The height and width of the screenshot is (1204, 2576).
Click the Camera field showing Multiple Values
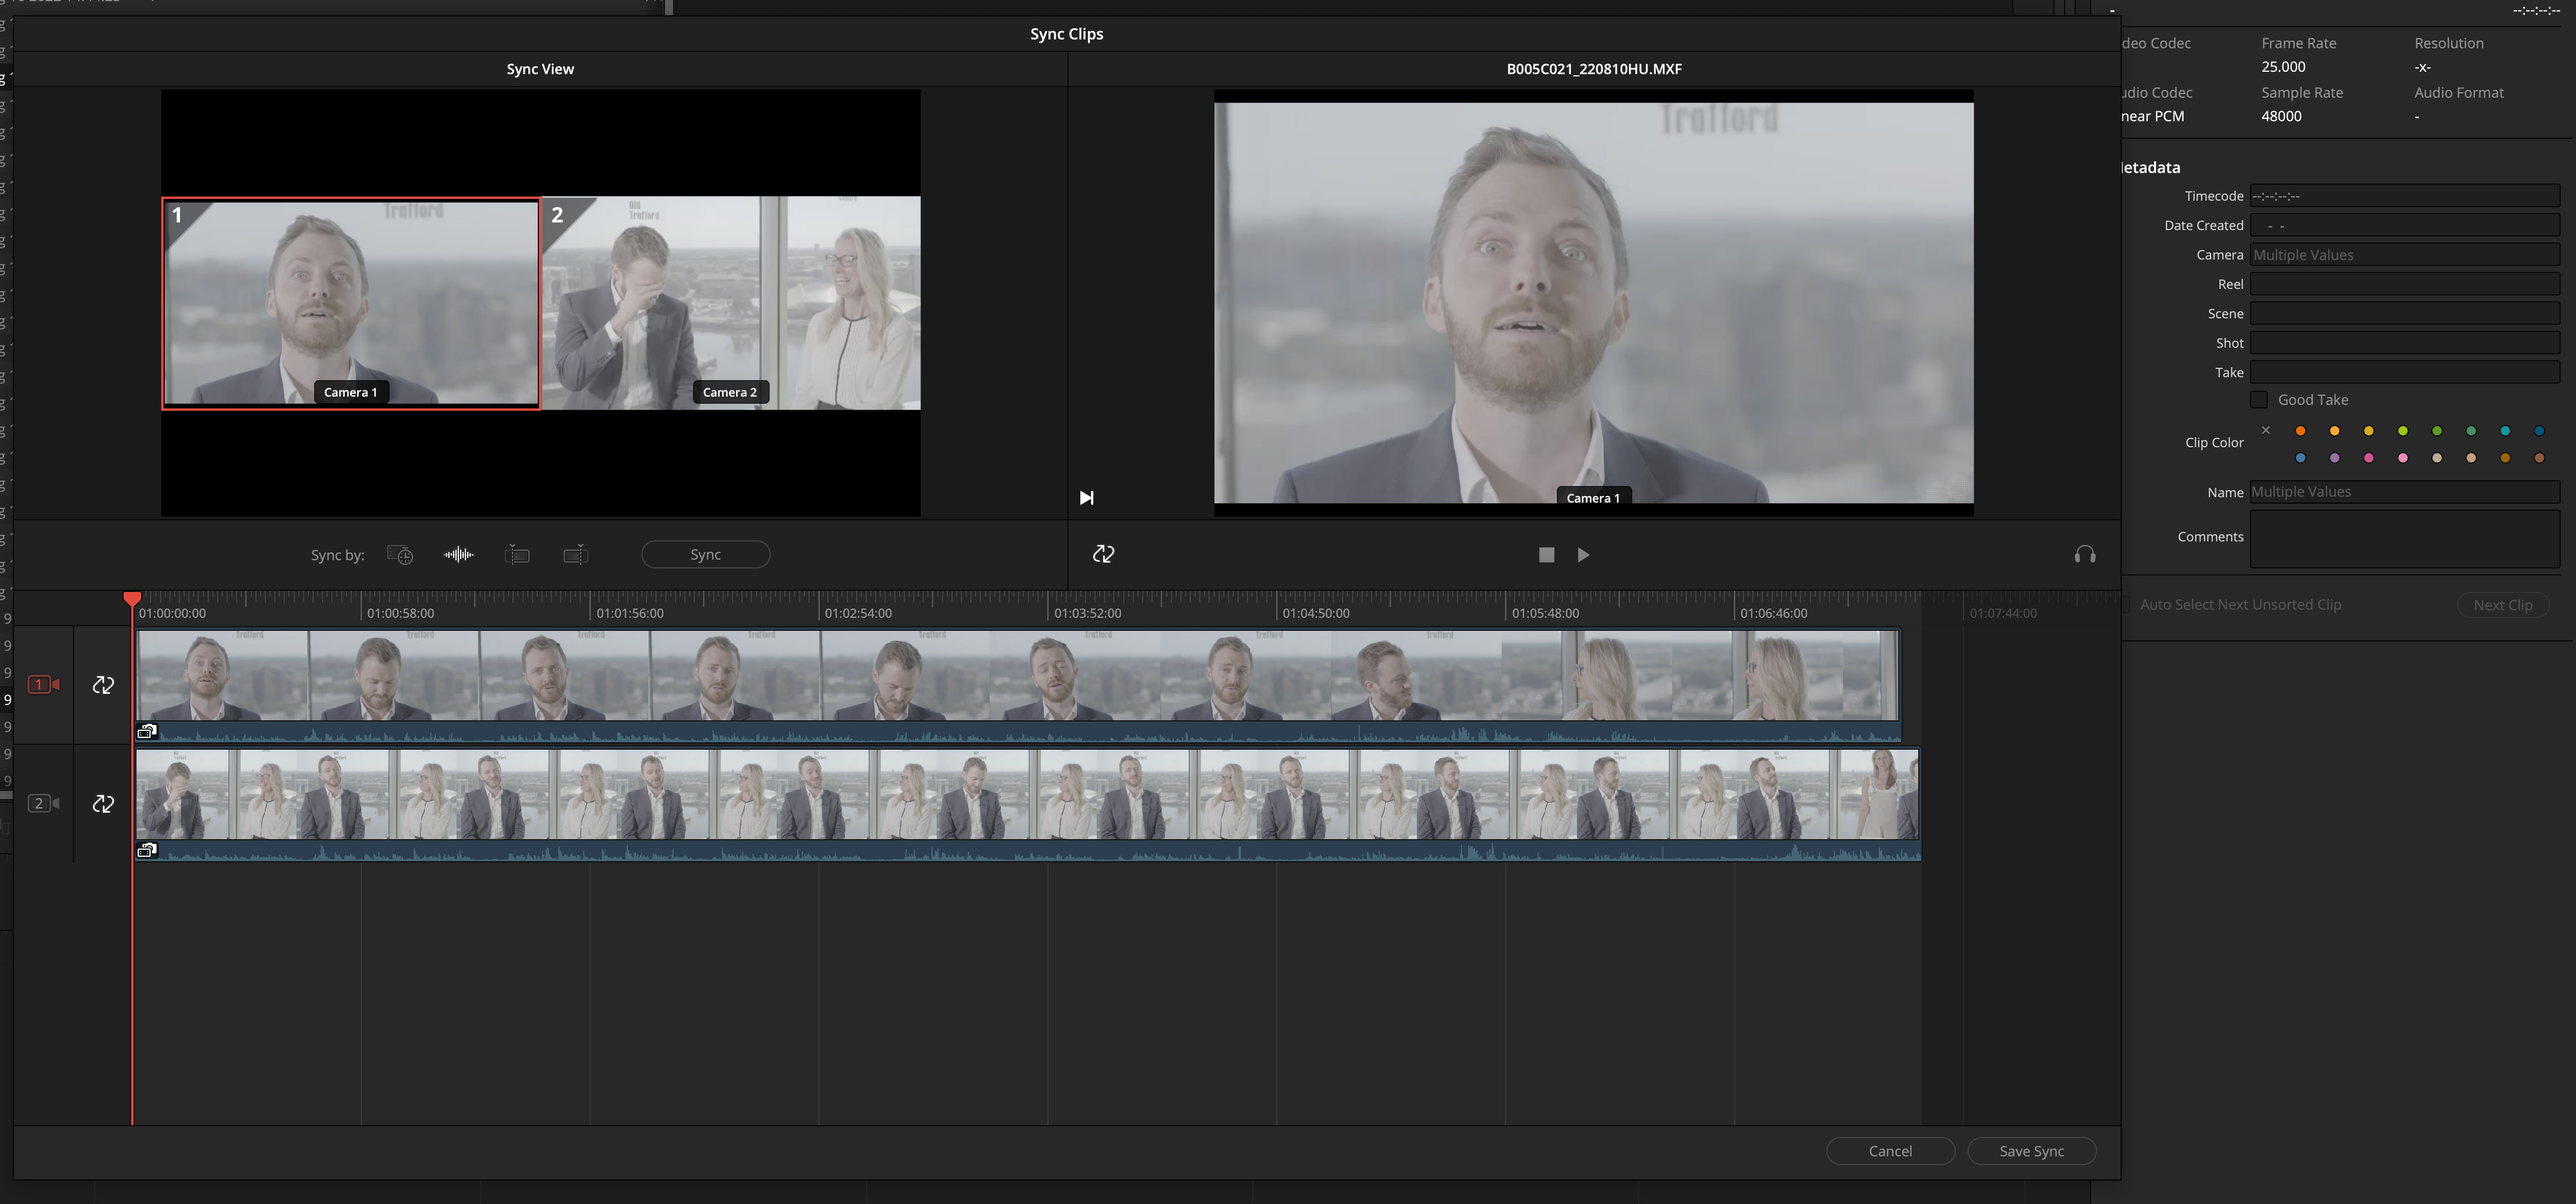(2404, 255)
